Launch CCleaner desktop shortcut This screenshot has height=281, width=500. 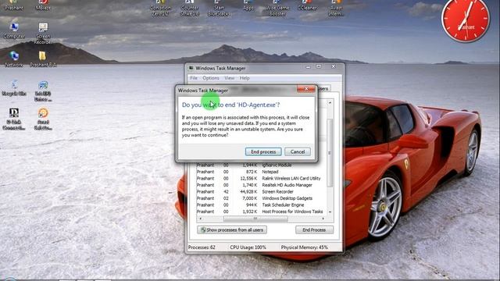click(x=307, y=5)
